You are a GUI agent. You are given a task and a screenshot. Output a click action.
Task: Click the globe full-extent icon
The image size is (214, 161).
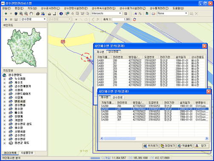coord(16,14)
